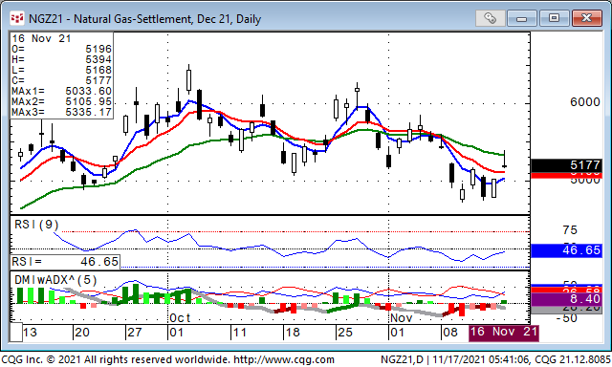This screenshot has width=612, height=367.
Task: Select the low value 'L= 5168'
Action: 61,70
